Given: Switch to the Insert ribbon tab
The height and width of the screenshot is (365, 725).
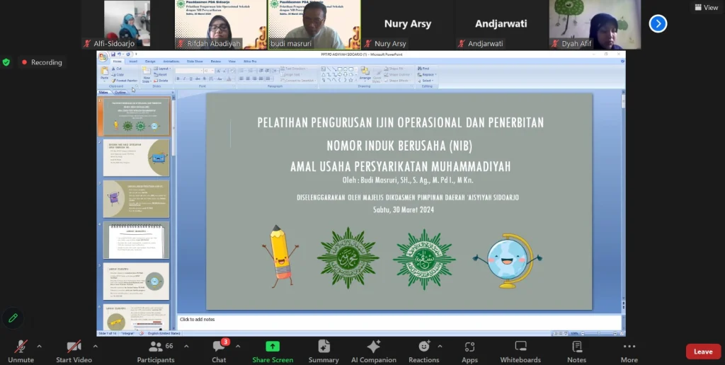Looking at the screenshot, I should point(133,61).
